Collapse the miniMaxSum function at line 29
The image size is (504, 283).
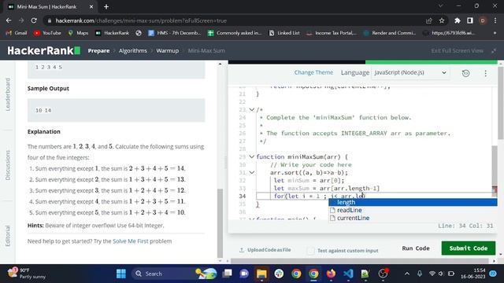click(x=252, y=157)
